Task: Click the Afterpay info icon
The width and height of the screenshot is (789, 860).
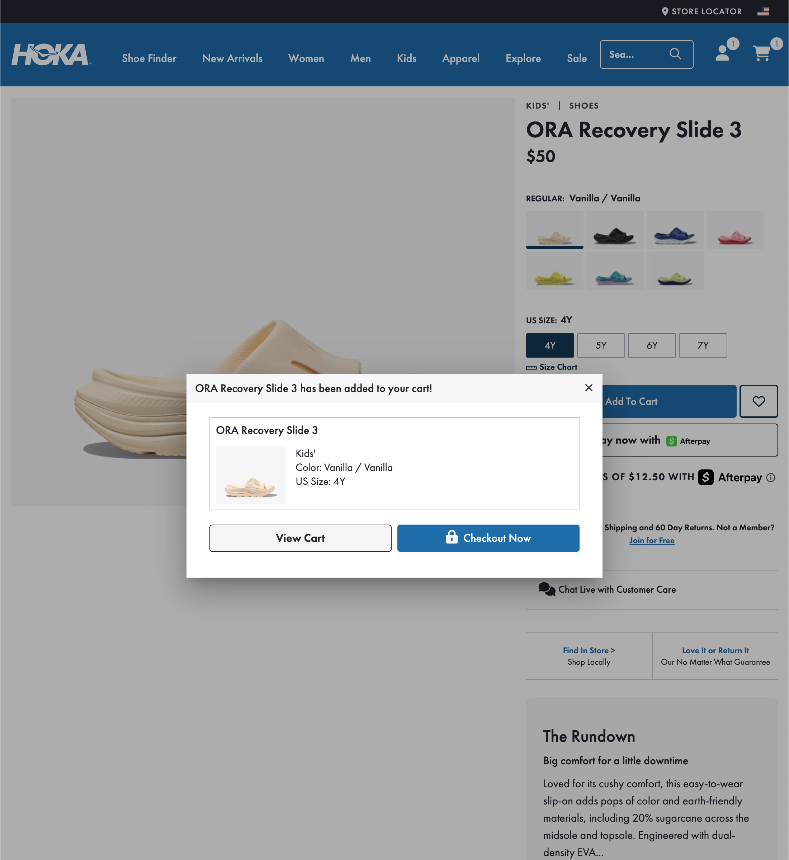Action: pos(773,478)
